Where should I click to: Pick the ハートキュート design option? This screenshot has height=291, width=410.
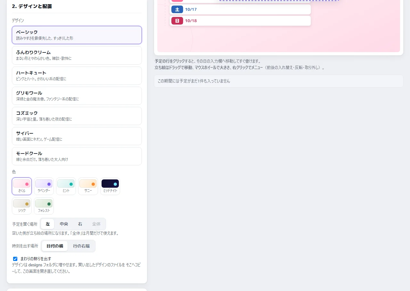[x=77, y=75]
